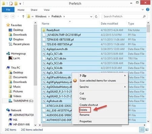Refresh the Prefetch folder
152x134 pixels.
[x=96, y=16]
